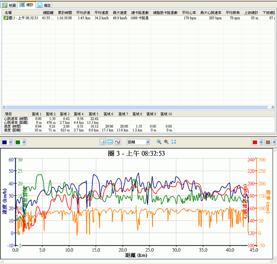This screenshot has width=277, height=264.
Task: Click the 區域 5 column header in zone table
Action: coord(94,114)
